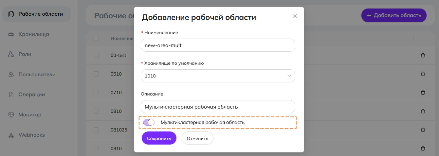Check the select-all checkbox in table header

[x=96, y=38]
